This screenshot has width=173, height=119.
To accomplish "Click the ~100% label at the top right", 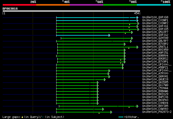I will click(x=165, y=2).
